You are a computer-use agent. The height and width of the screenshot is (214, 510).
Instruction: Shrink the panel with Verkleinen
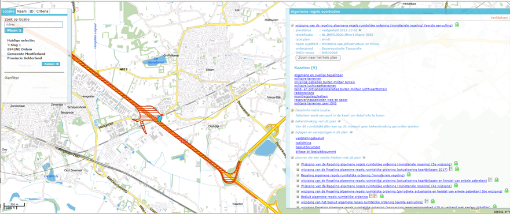(499, 18)
